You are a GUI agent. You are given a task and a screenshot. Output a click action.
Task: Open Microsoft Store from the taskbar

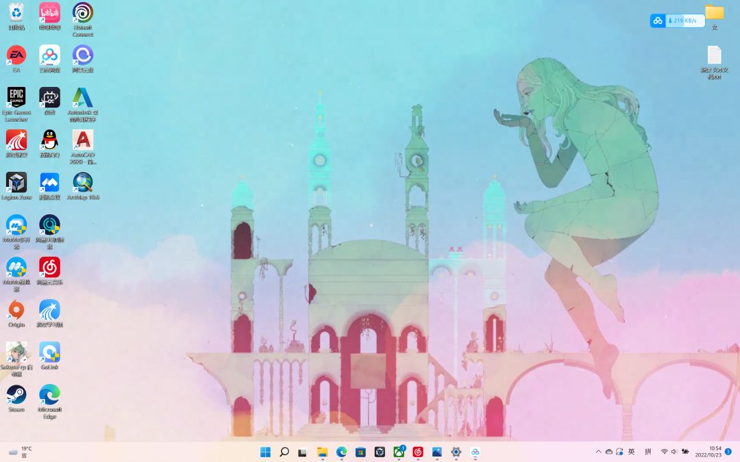tap(360, 452)
